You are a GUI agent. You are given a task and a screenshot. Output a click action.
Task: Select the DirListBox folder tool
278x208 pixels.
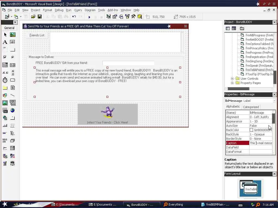(x=5, y=88)
